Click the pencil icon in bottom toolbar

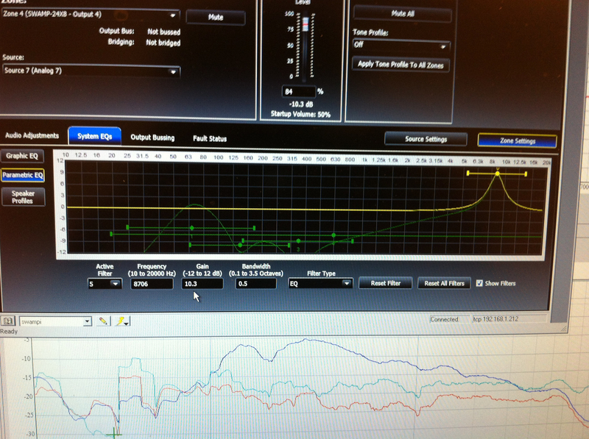click(x=103, y=321)
